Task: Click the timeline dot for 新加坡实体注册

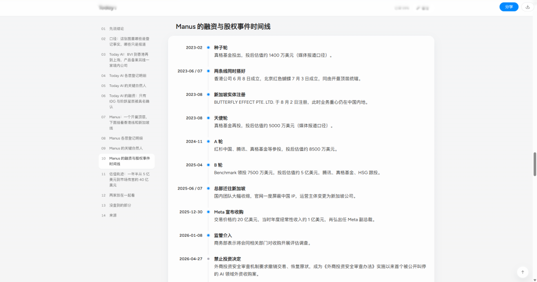Action: [x=208, y=94]
